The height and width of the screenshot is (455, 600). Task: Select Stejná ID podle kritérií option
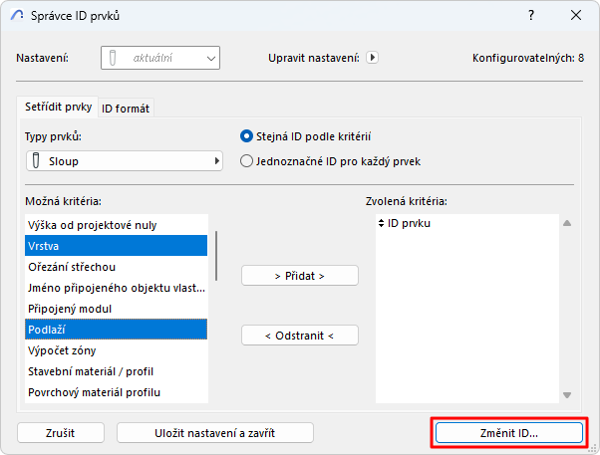(247, 136)
